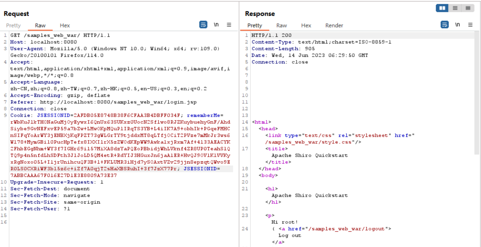
Task: Open the Response panel hamburger menu
Action: 470,25
